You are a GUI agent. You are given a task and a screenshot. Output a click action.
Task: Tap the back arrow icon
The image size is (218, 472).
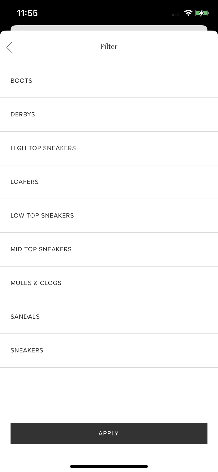click(x=9, y=47)
